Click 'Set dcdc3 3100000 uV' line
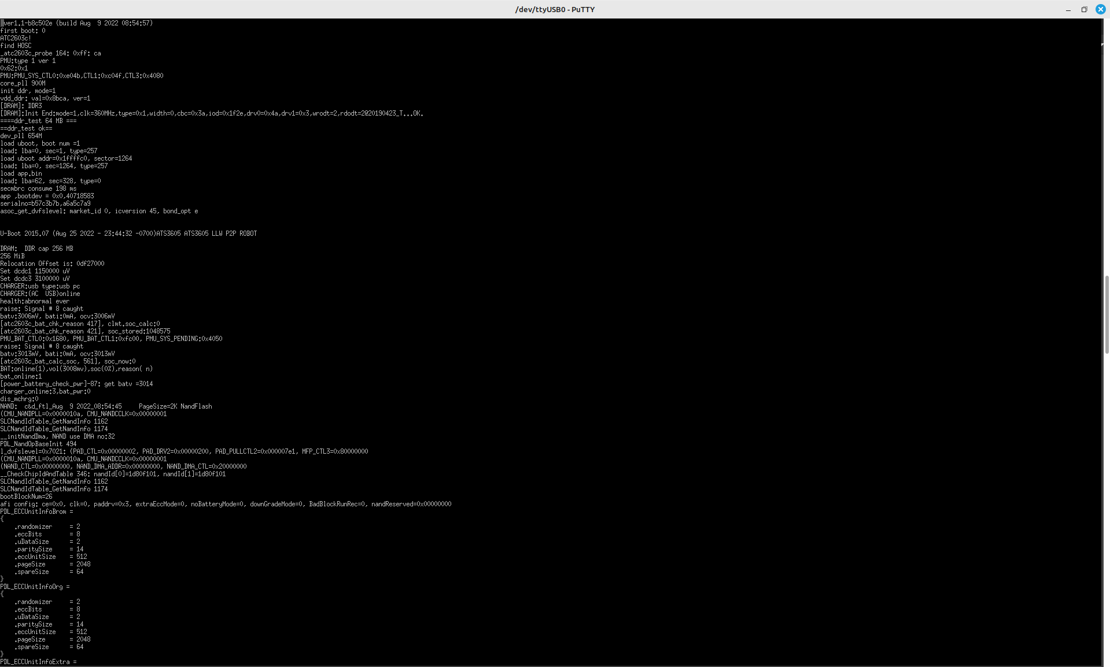Screen dimensions: 1110x667 tap(35, 279)
